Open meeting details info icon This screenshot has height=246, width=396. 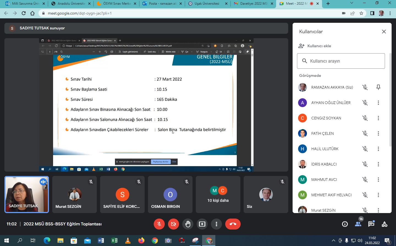click(x=345, y=224)
